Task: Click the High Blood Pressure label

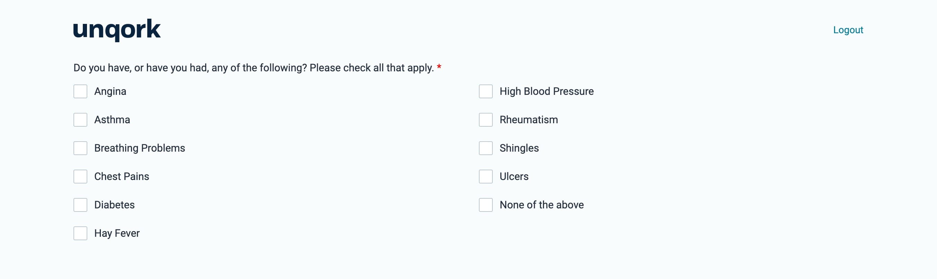Action: pyautogui.click(x=546, y=91)
